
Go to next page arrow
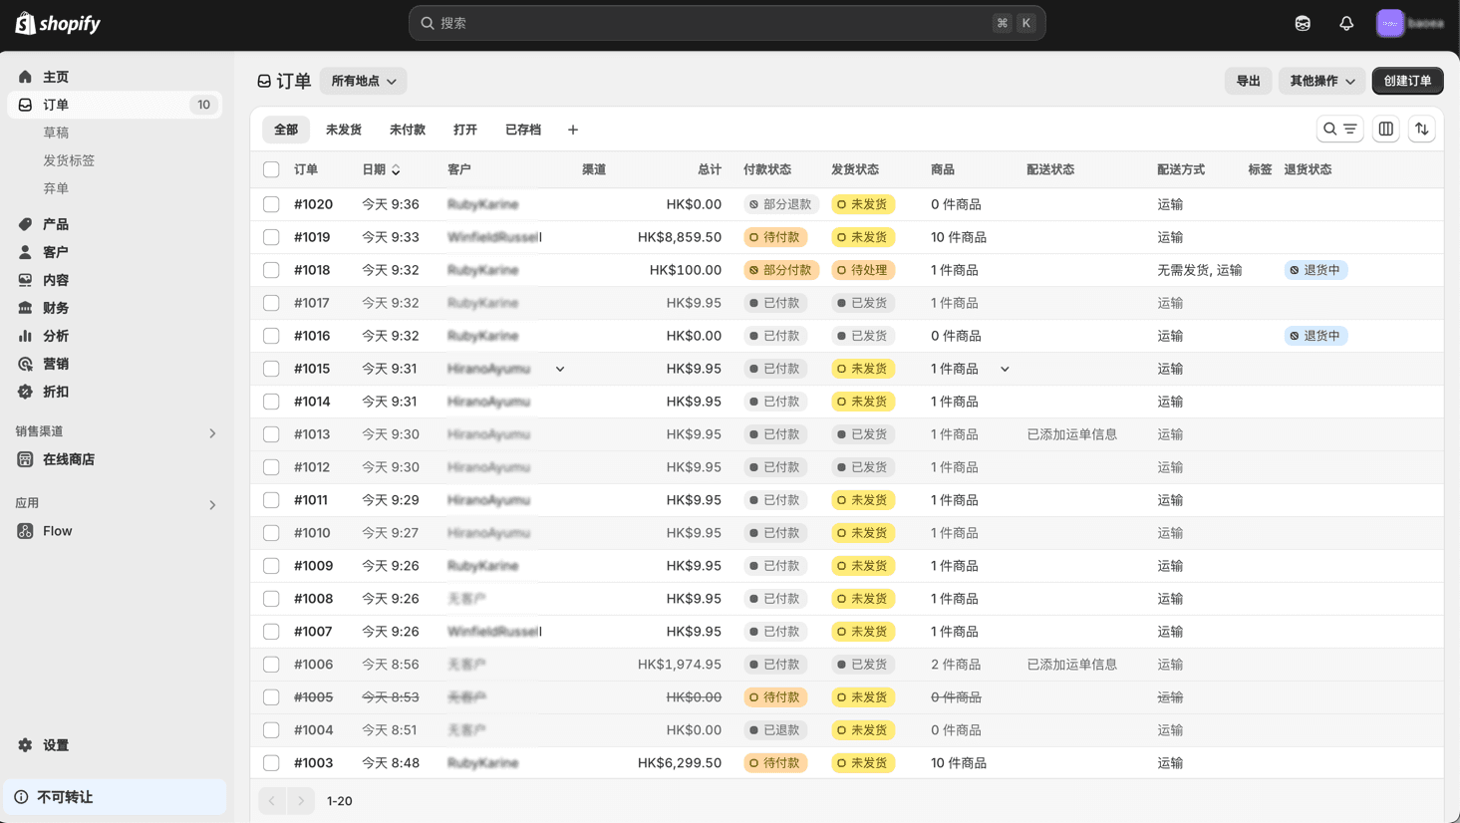(x=301, y=801)
